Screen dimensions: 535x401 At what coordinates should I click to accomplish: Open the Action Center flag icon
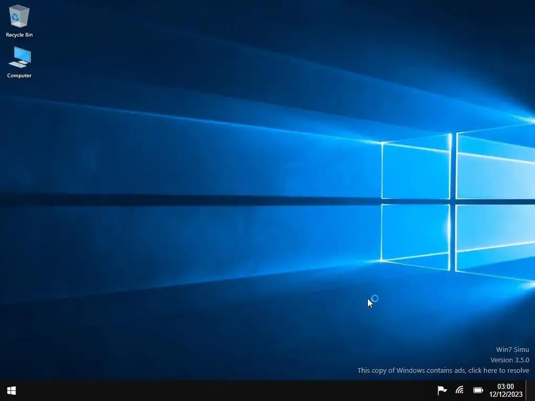pos(442,390)
